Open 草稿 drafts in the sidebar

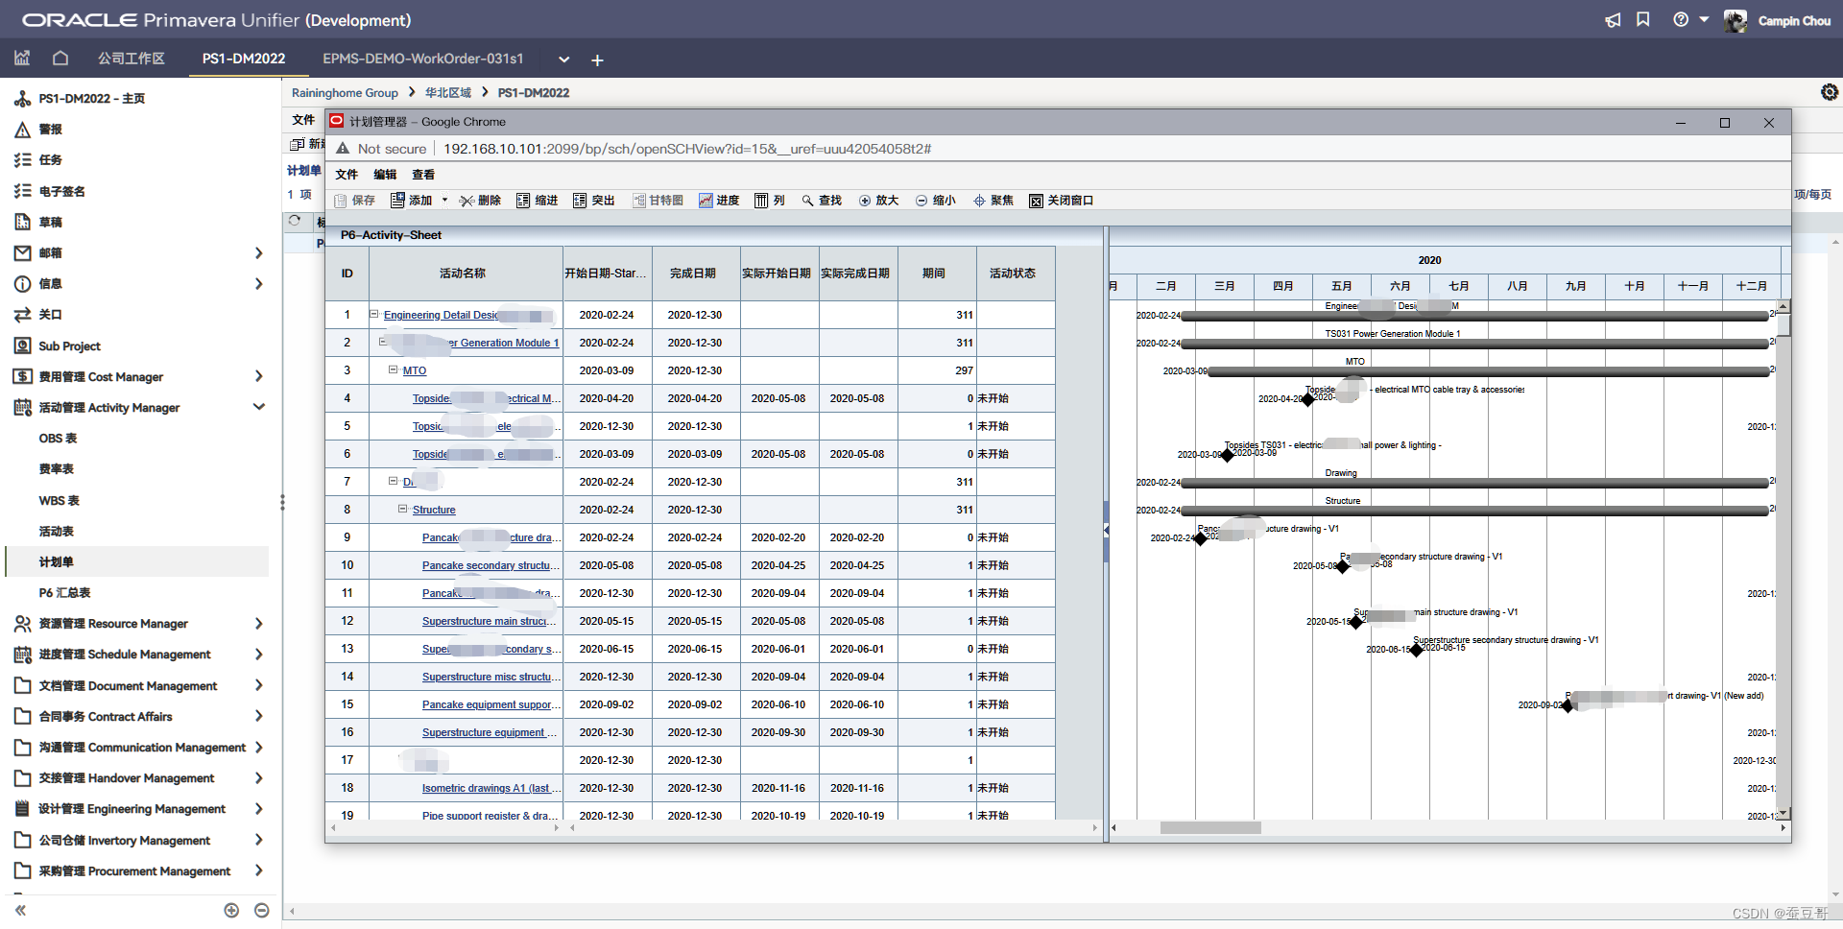[x=51, y=222]
